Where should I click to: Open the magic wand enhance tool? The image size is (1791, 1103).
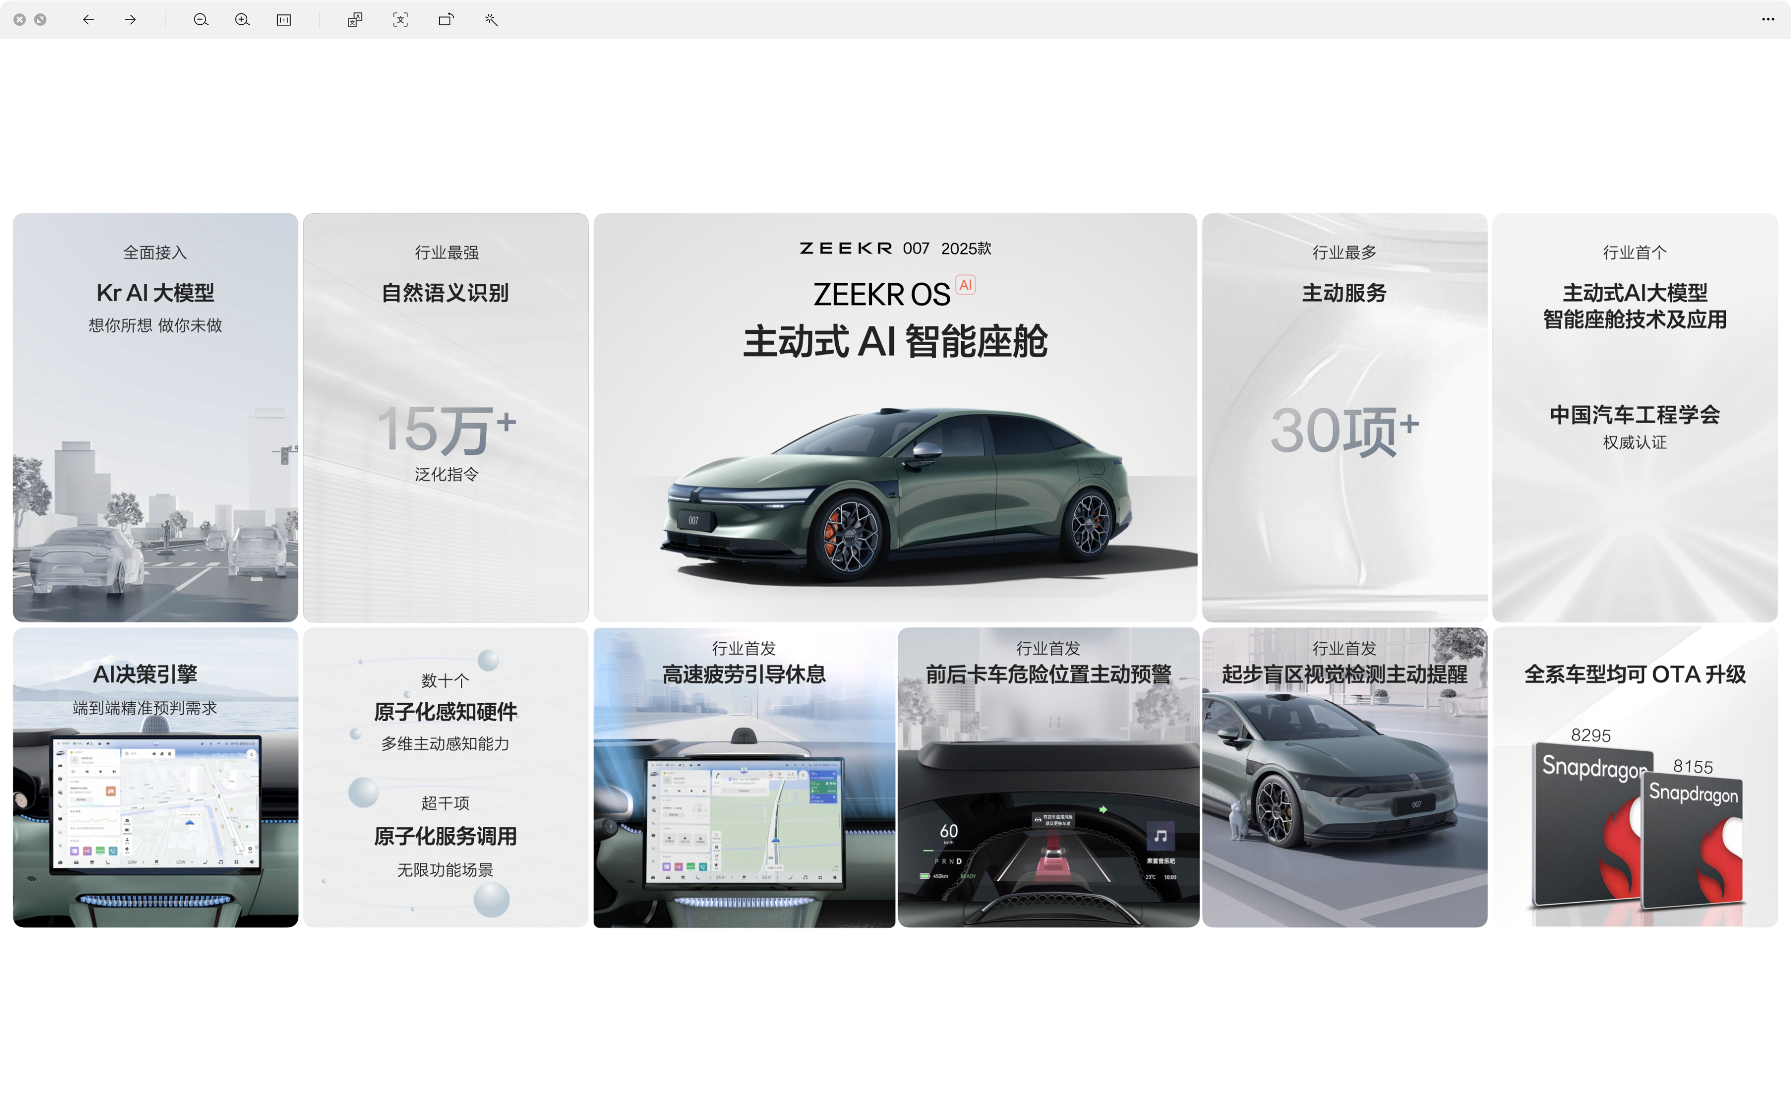click(491, 20)
